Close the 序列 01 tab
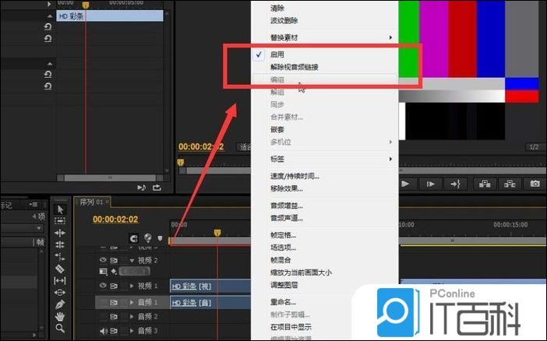Screen dimensions: 547x341 (x=108, y=202)
